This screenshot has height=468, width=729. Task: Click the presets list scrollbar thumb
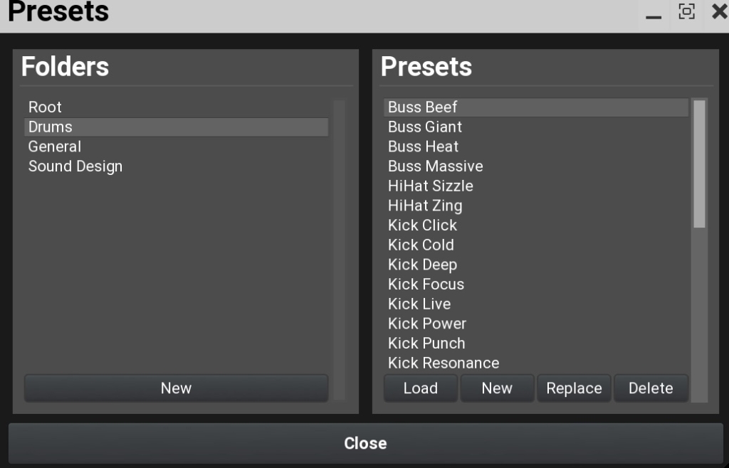[x=699, y=164]
